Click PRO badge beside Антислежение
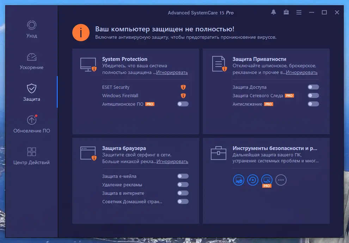 click(268, 104)
